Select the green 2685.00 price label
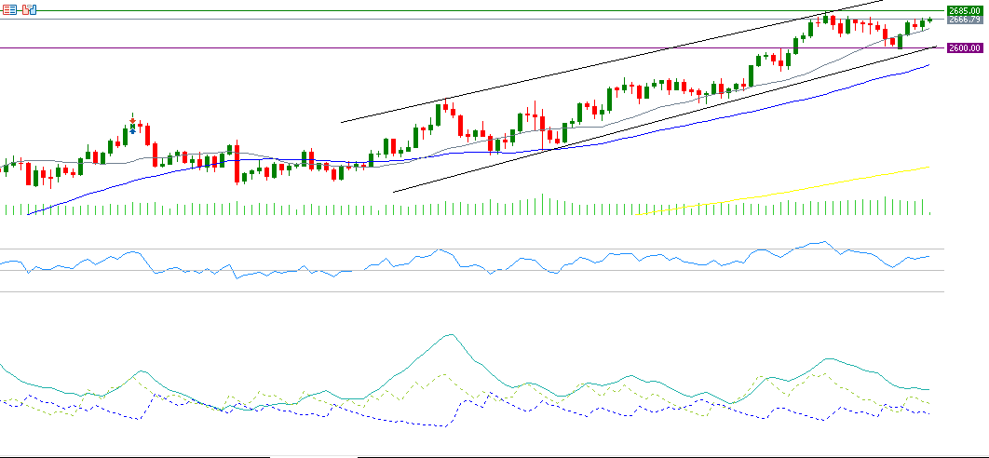The width and height of the screenshot is (989, 458). point(966,10)
